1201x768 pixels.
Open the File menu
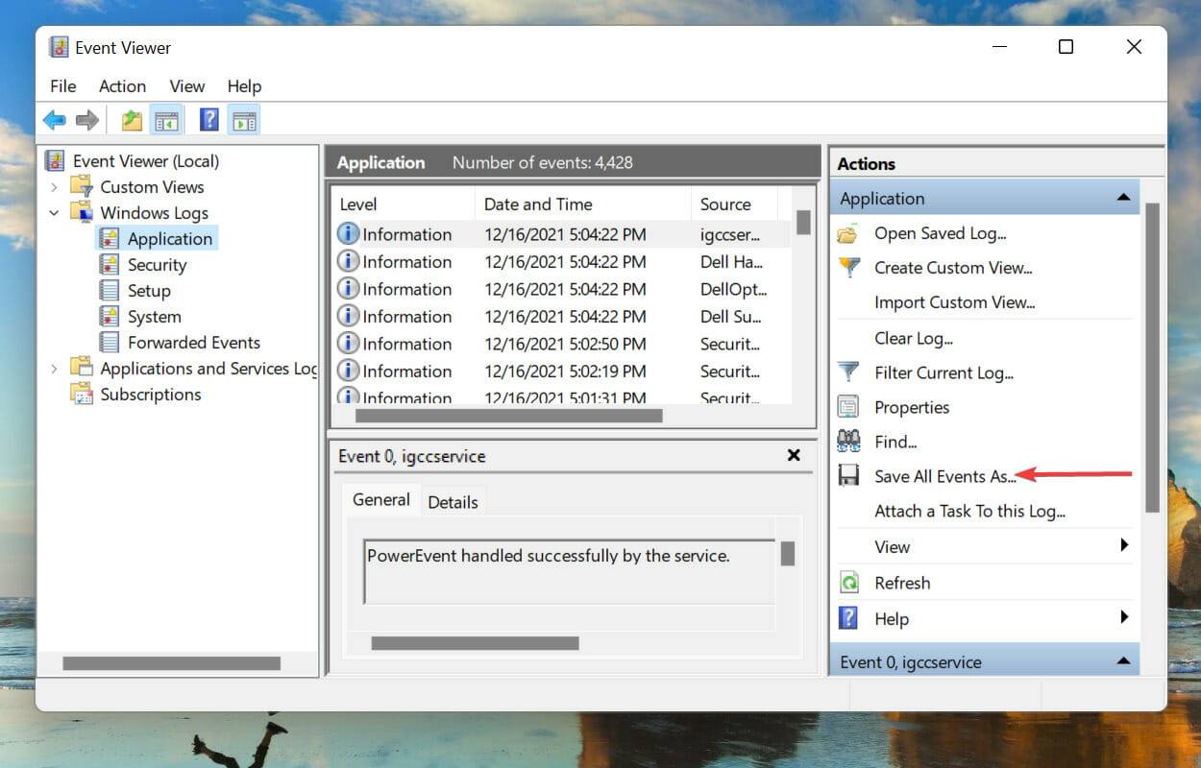[63, 86]
